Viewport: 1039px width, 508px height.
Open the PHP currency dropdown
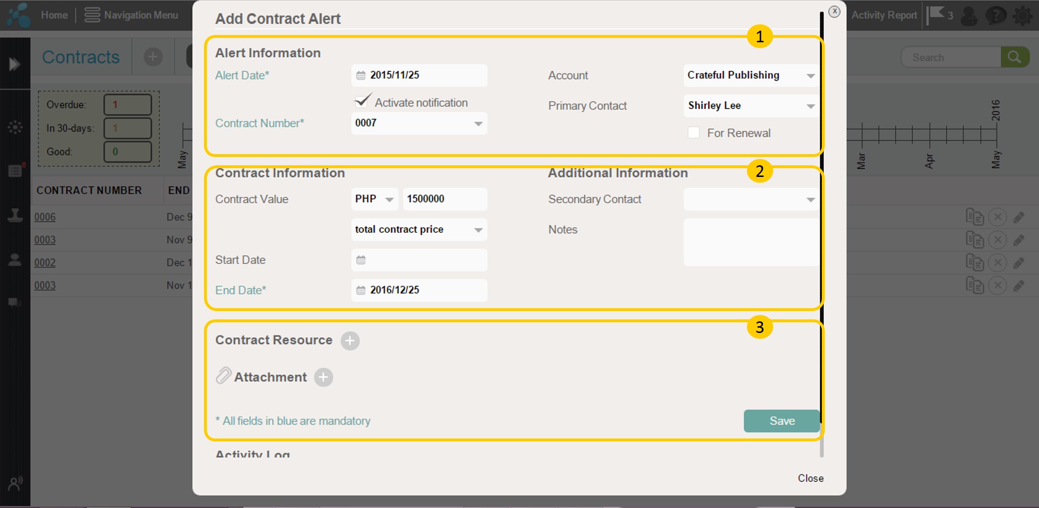[x=374, y=199]
